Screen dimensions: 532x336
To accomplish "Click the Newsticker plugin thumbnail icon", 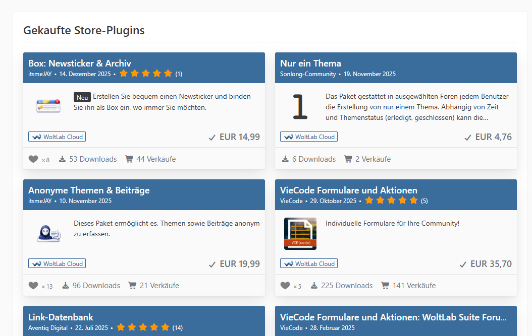I will tap(48, 106).
